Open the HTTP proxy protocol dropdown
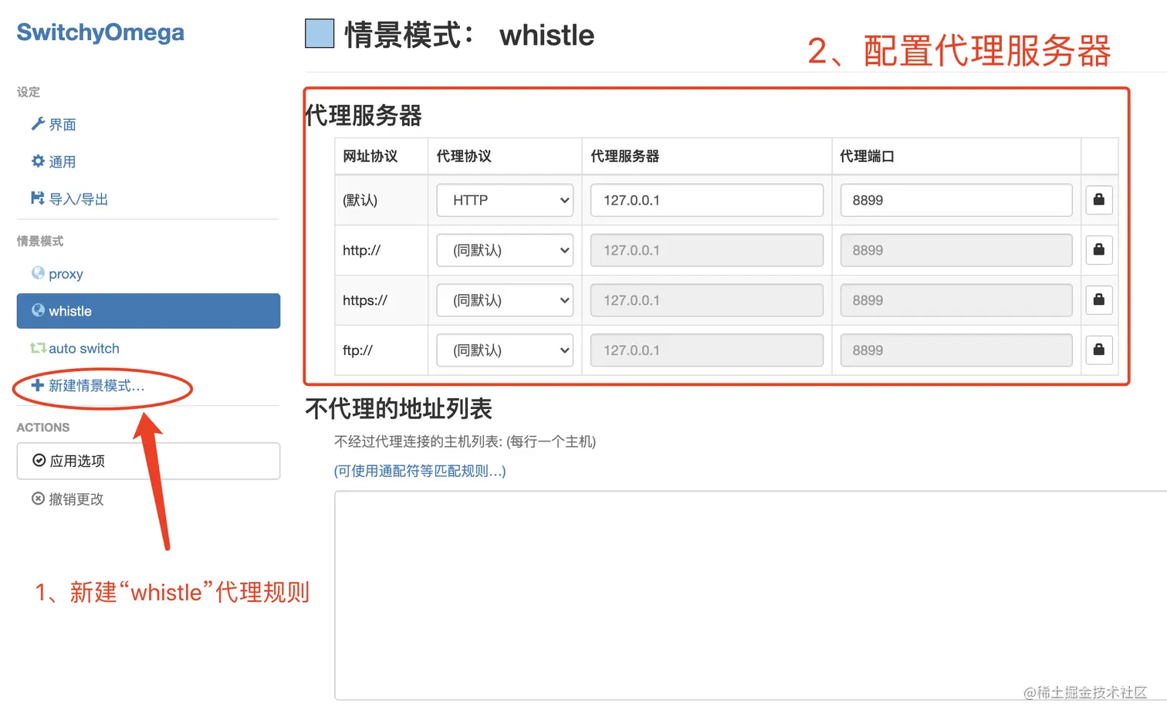Screen dimensions: 1167x720 pyautogui.click(x=505, y=200)
